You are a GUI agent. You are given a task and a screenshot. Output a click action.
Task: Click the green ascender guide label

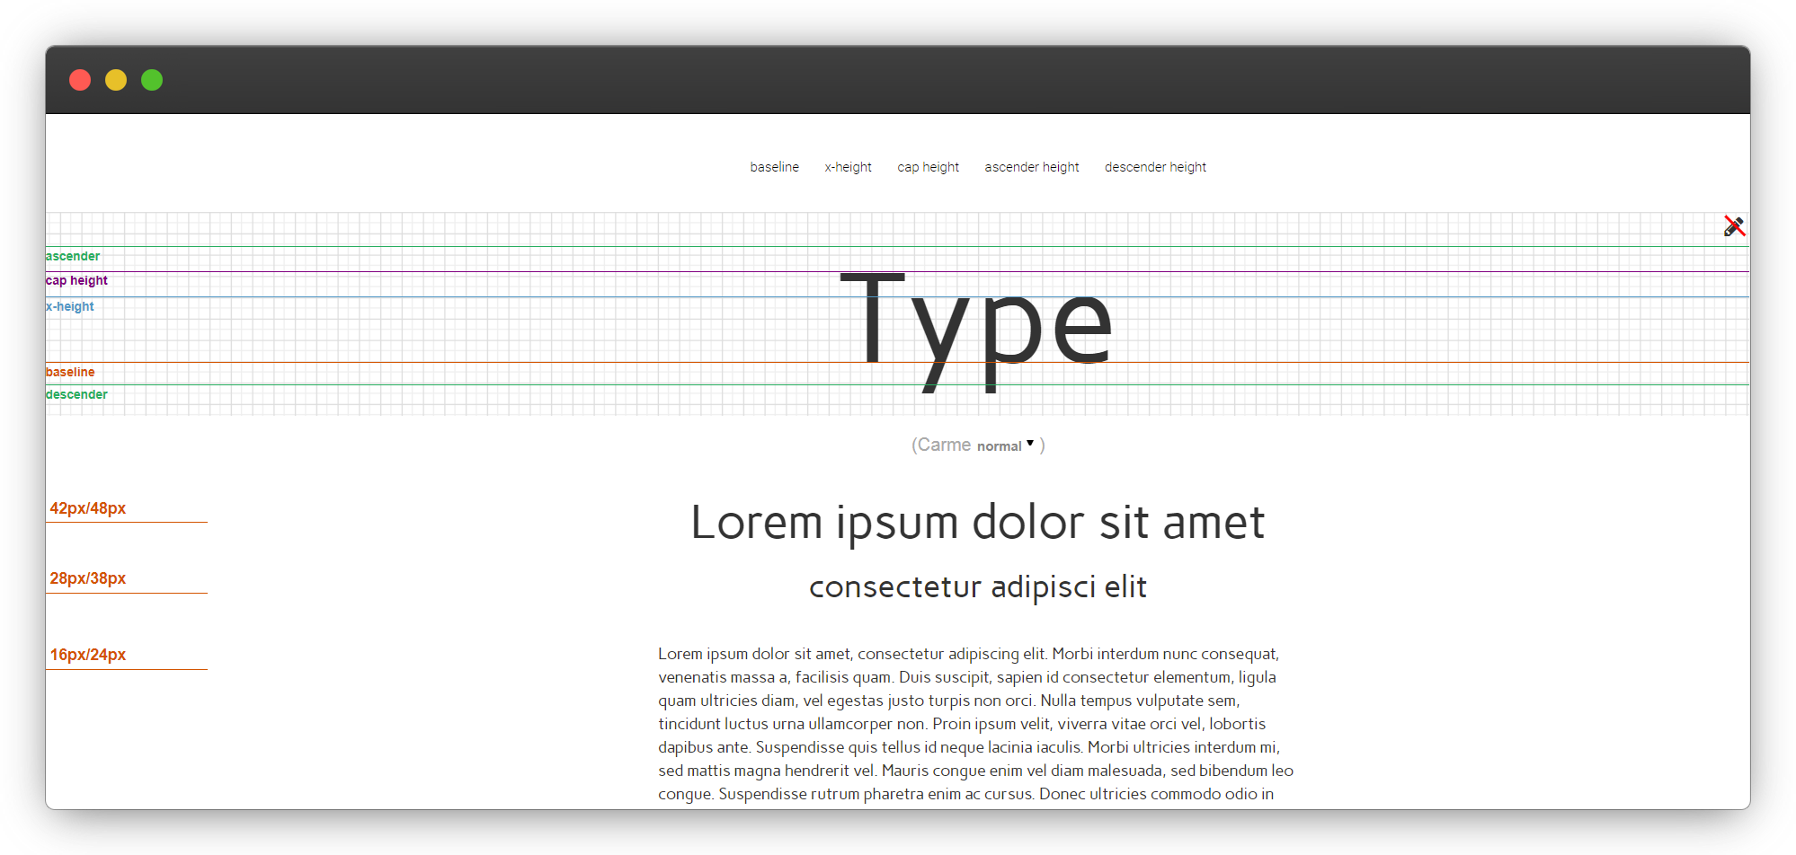tap(73, 256)
